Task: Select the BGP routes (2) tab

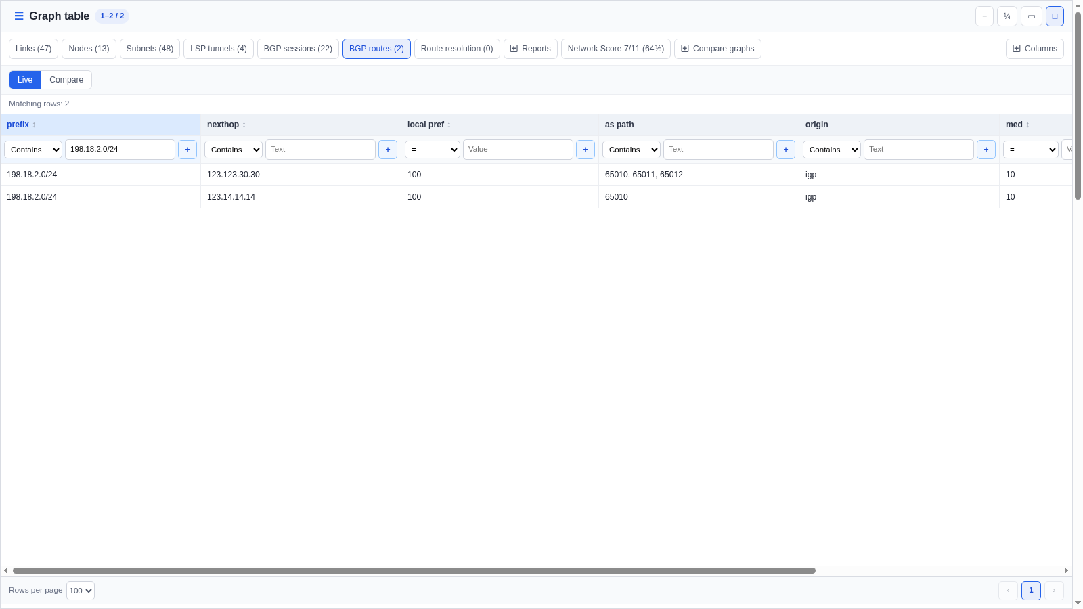Action: (x=376, y=49)
